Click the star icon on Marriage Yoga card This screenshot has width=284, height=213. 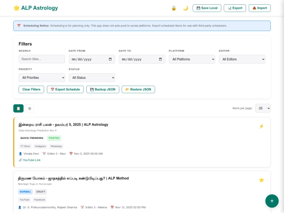261,180
